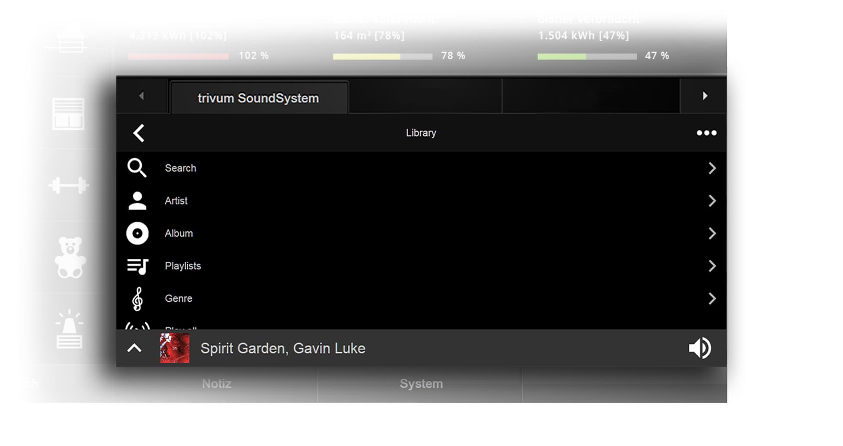Open Artist row chevron
The height and width of the screenshot is (446, 843).
pos(712,201)
